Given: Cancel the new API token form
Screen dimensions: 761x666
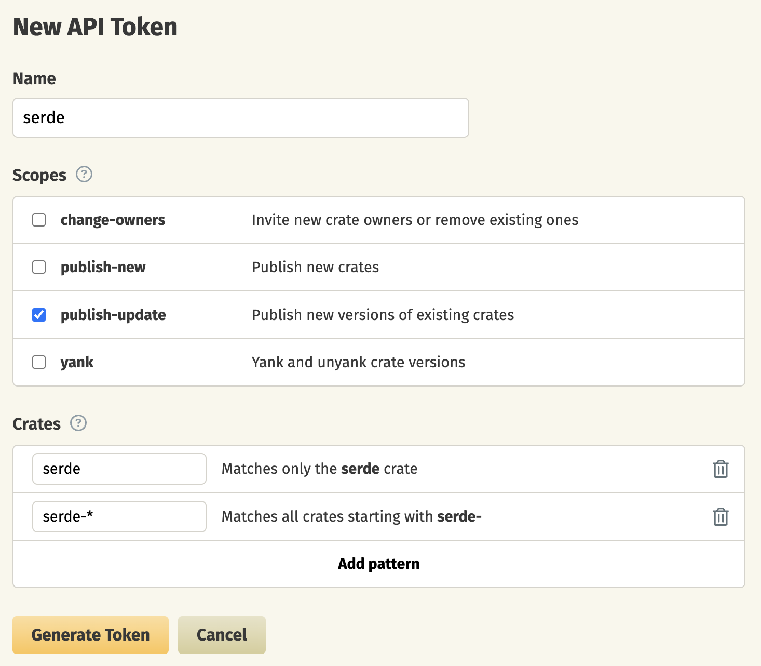Looking at the screenshot, I should (222, 635).
